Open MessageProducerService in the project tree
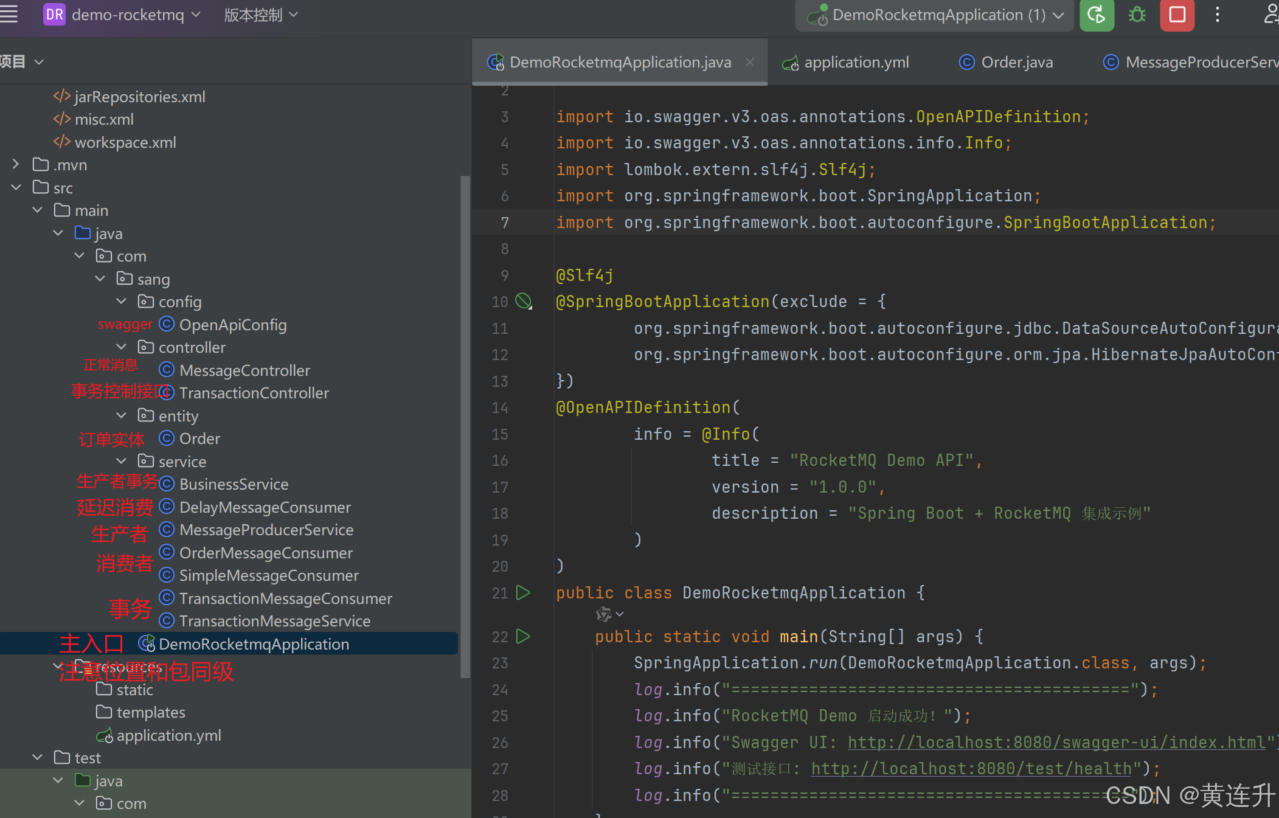The width and height of the screenshot is (1279, 818). [x=266, y=530]
